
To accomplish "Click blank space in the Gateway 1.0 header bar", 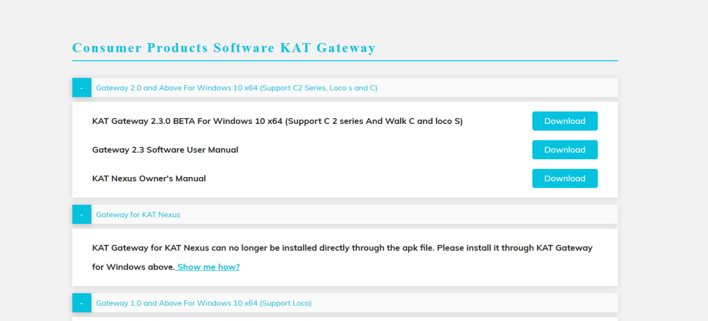I will [464, 303].
